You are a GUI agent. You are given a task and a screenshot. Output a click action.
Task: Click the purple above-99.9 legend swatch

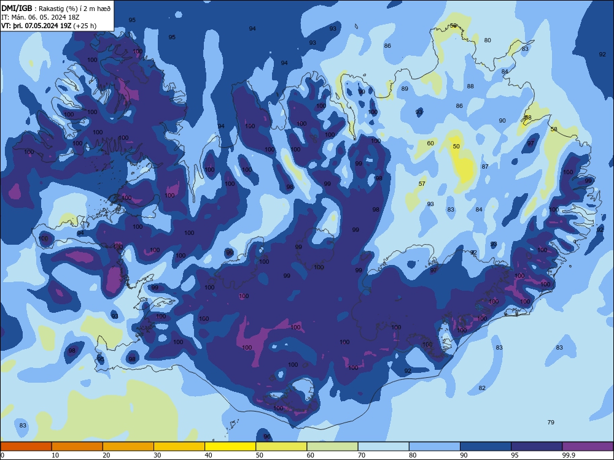point(588,447)
